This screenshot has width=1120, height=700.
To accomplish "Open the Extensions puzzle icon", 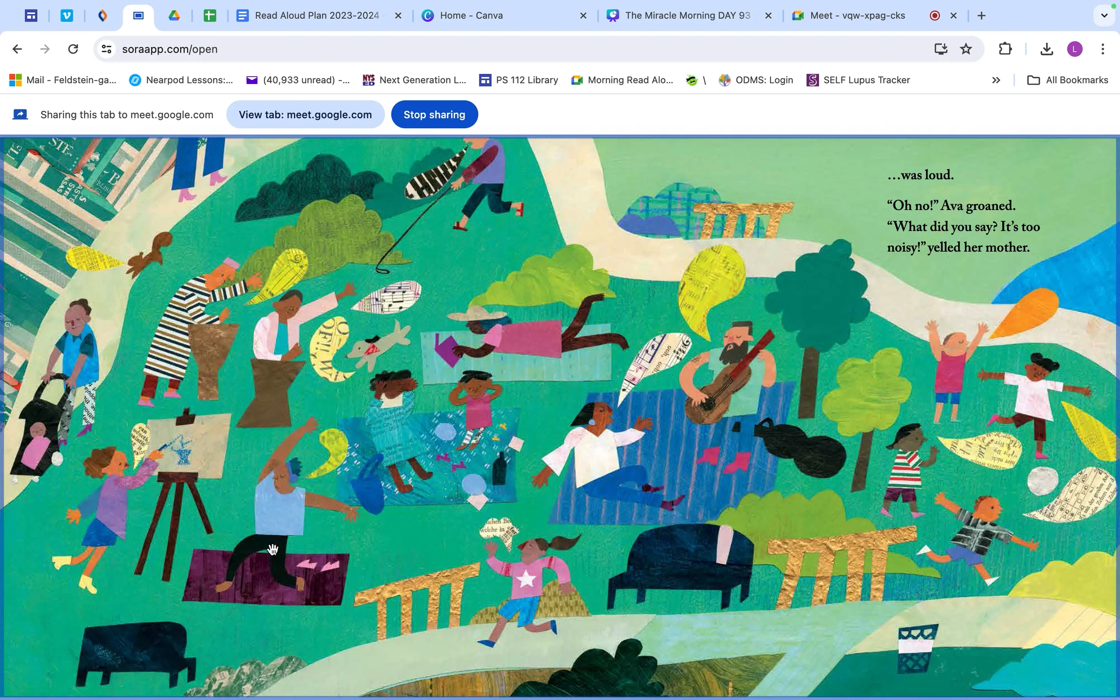I will (1005, 49).
